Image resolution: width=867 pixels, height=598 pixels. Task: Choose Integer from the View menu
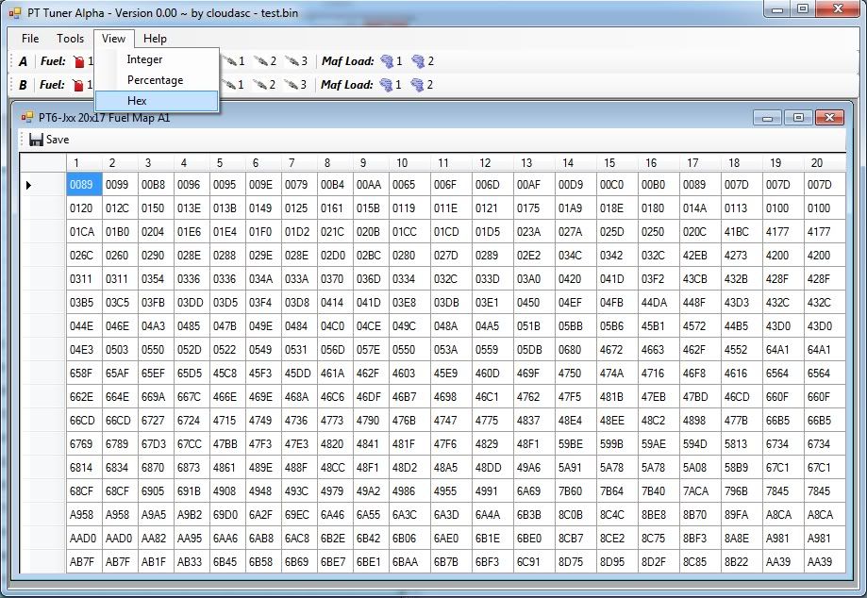point(145,59)
